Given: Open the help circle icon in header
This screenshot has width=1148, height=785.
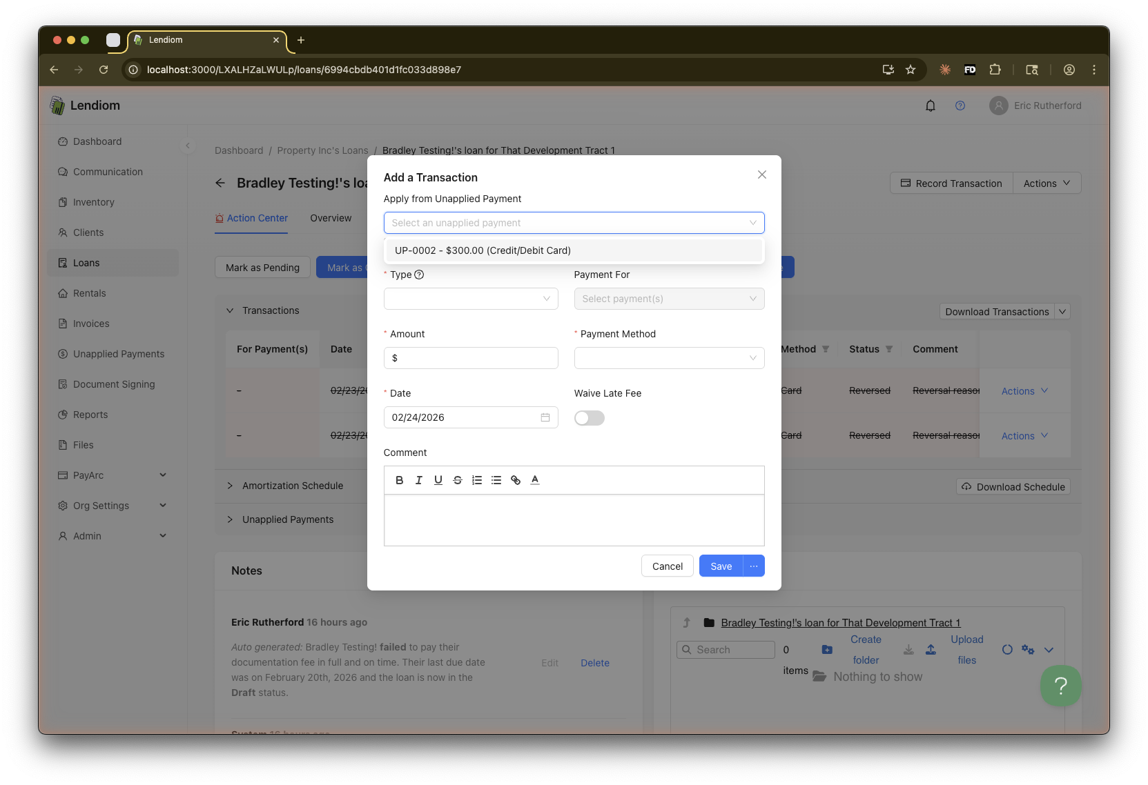Looking at the screenshot, I should pos(960,106).
